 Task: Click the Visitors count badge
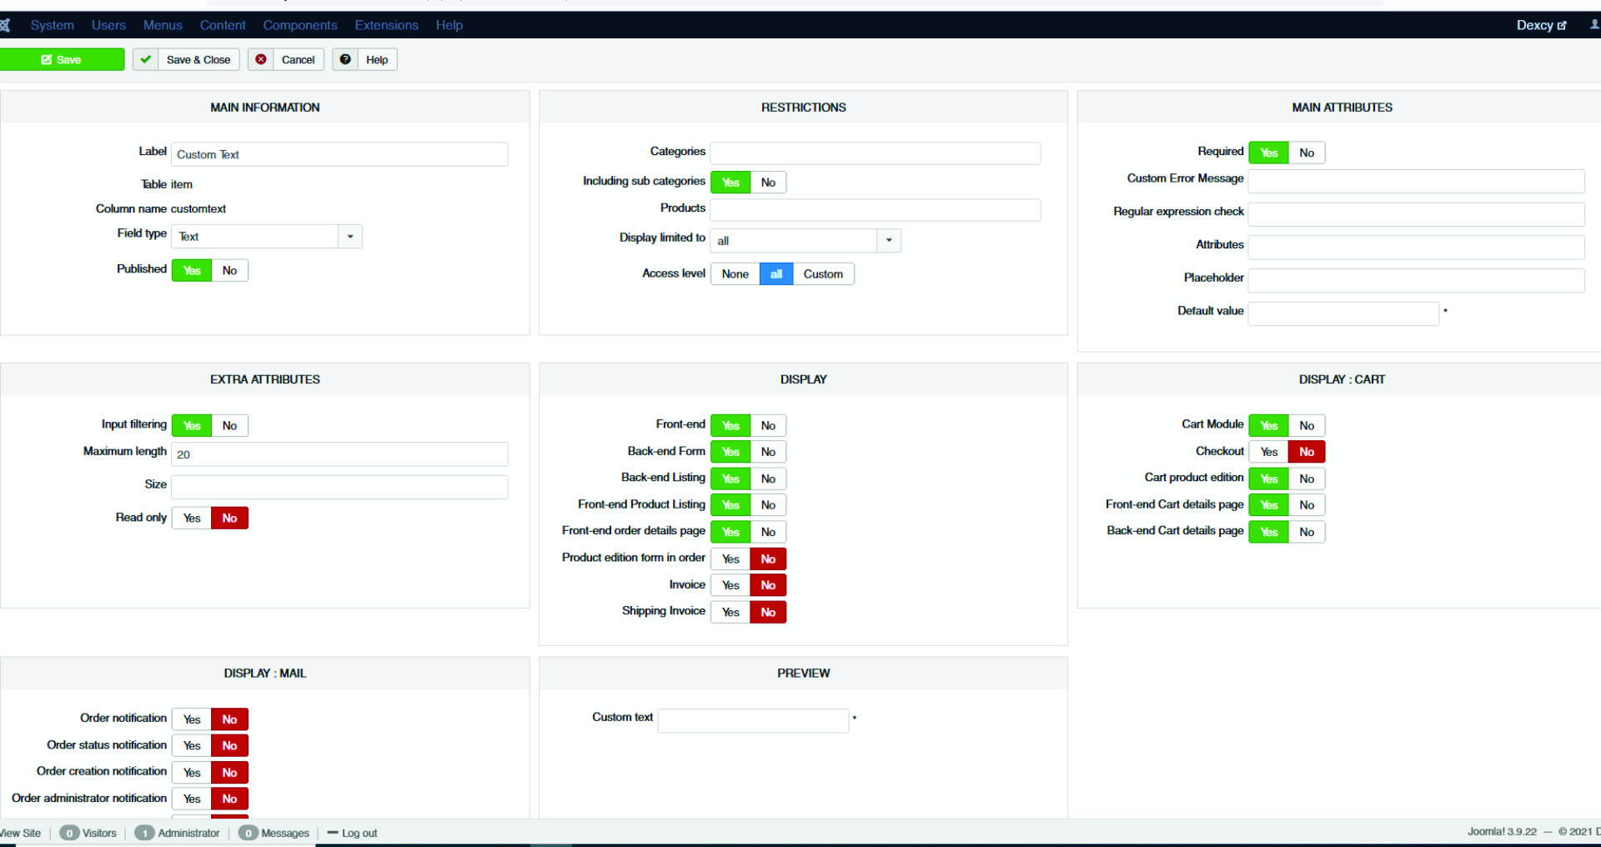[x=69, y=833]
